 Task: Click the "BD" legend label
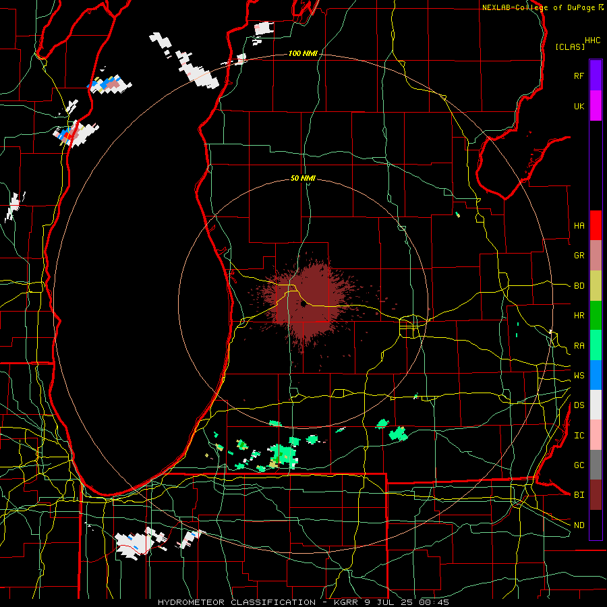pos(579,286)
